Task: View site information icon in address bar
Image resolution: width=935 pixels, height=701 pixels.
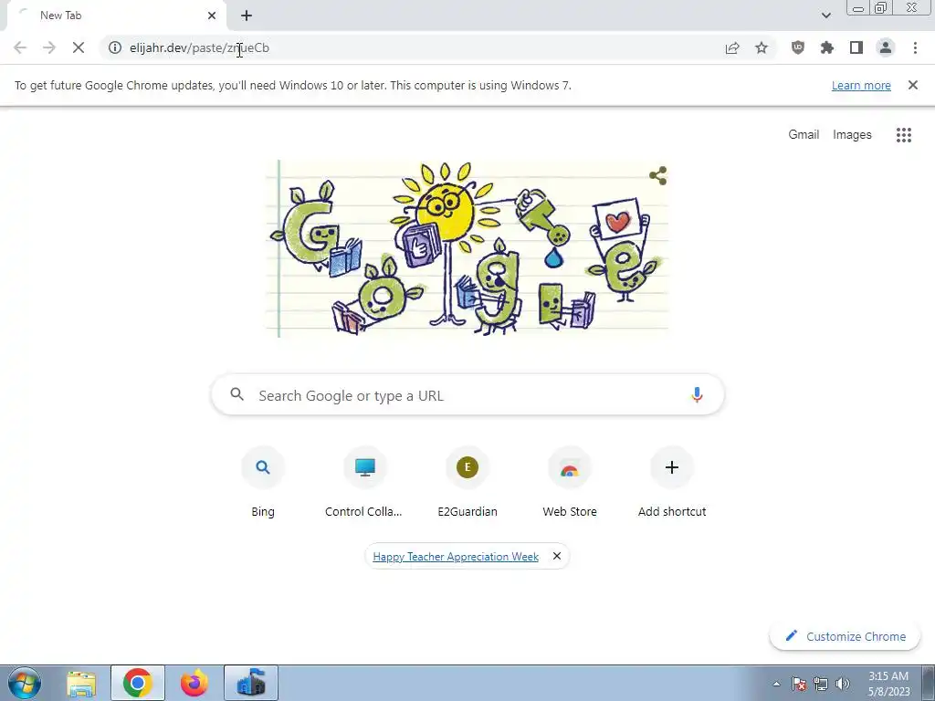Action: point(115,47)
